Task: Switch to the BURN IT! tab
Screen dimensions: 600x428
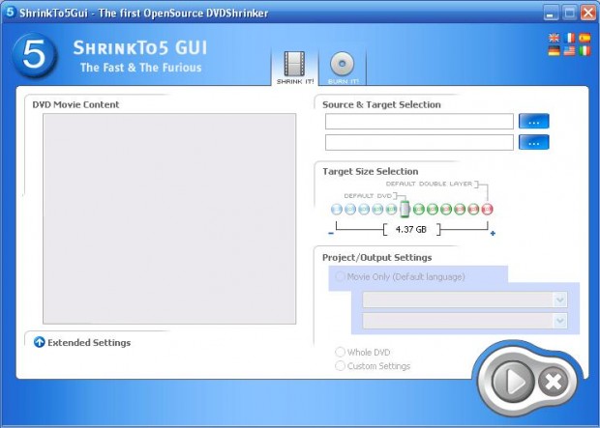Action: point(343,68)
